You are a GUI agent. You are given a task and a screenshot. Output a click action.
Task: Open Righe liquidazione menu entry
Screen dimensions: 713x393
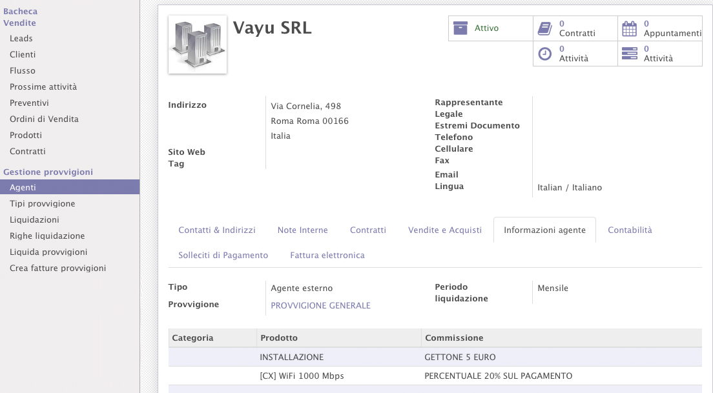click(47, 236)
